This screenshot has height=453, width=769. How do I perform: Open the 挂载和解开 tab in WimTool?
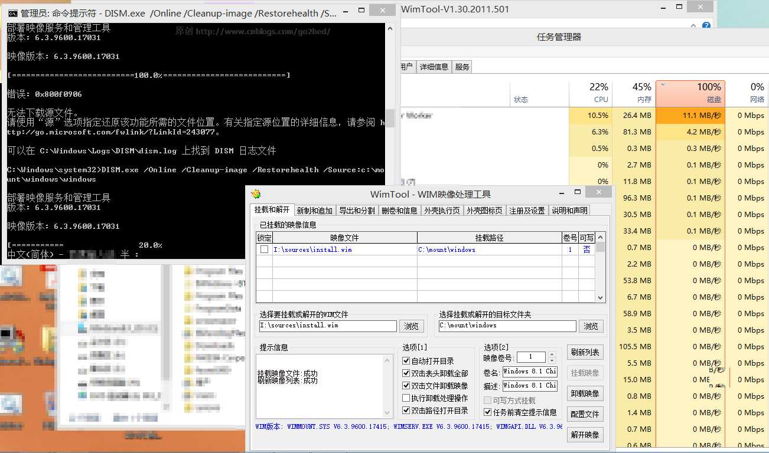(x=272, y=210)
